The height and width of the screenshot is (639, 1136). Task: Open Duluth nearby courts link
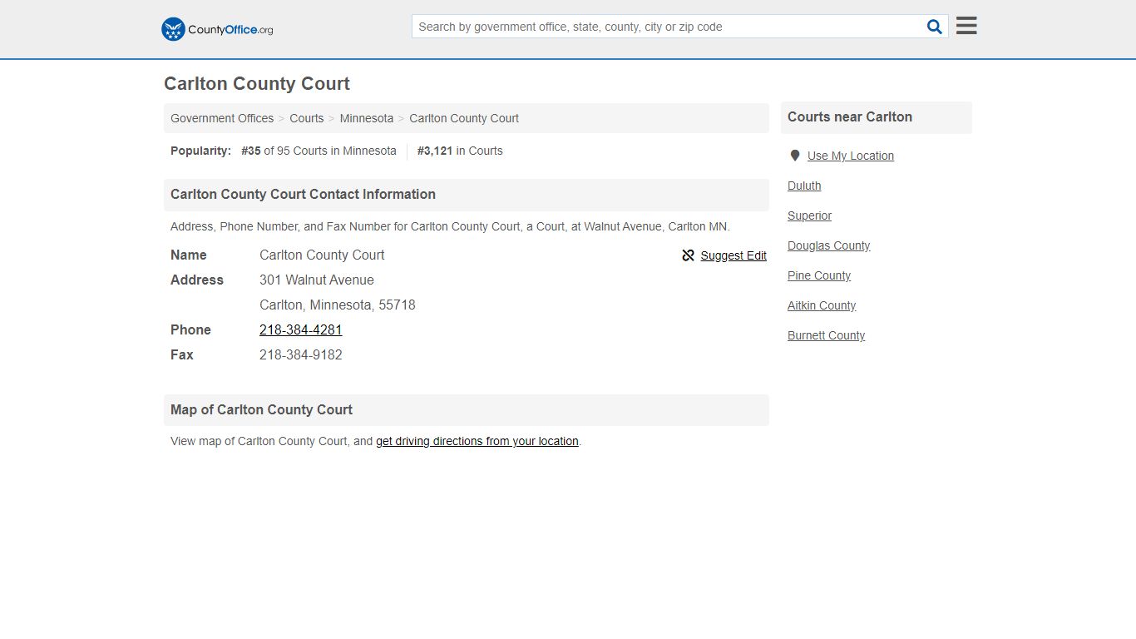(804, 186)
